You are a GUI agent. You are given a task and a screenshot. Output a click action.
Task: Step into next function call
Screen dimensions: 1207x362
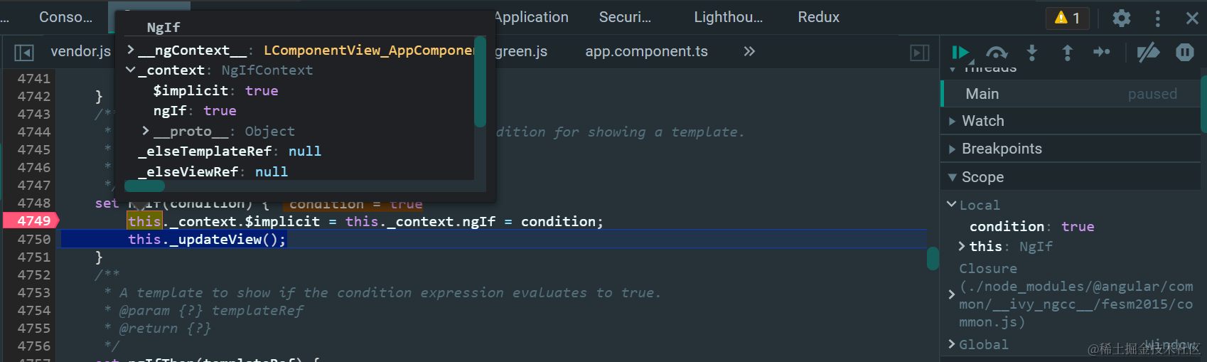coord(1032,52)
